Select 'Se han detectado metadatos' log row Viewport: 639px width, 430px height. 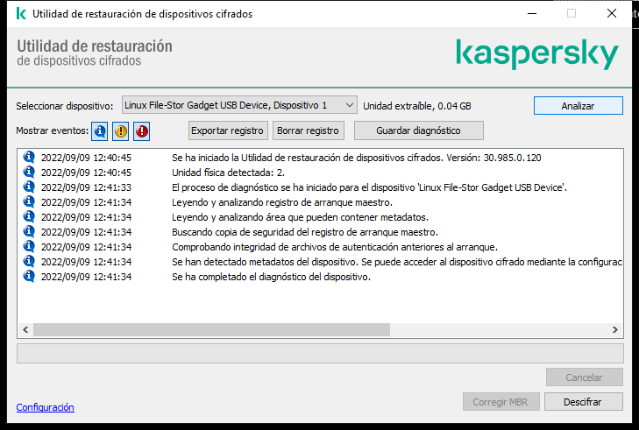coord(394,262)
